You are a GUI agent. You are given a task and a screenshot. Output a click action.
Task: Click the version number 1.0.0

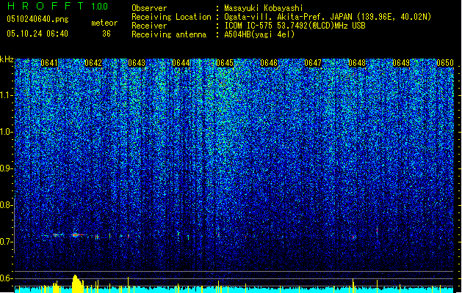point(100,7)
